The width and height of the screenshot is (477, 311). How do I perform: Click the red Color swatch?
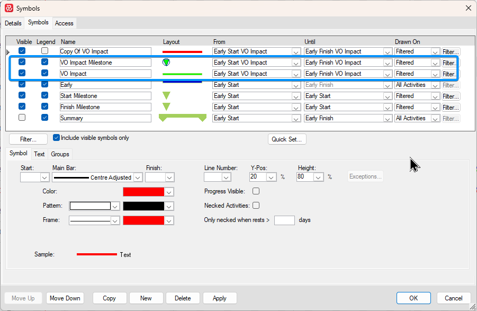143,192
